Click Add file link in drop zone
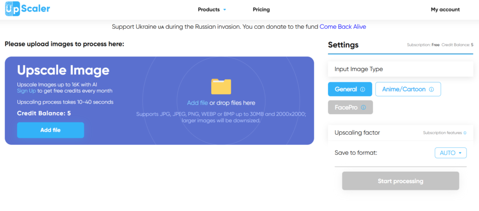This screenshot has height=211, width=479. point(198,103)
